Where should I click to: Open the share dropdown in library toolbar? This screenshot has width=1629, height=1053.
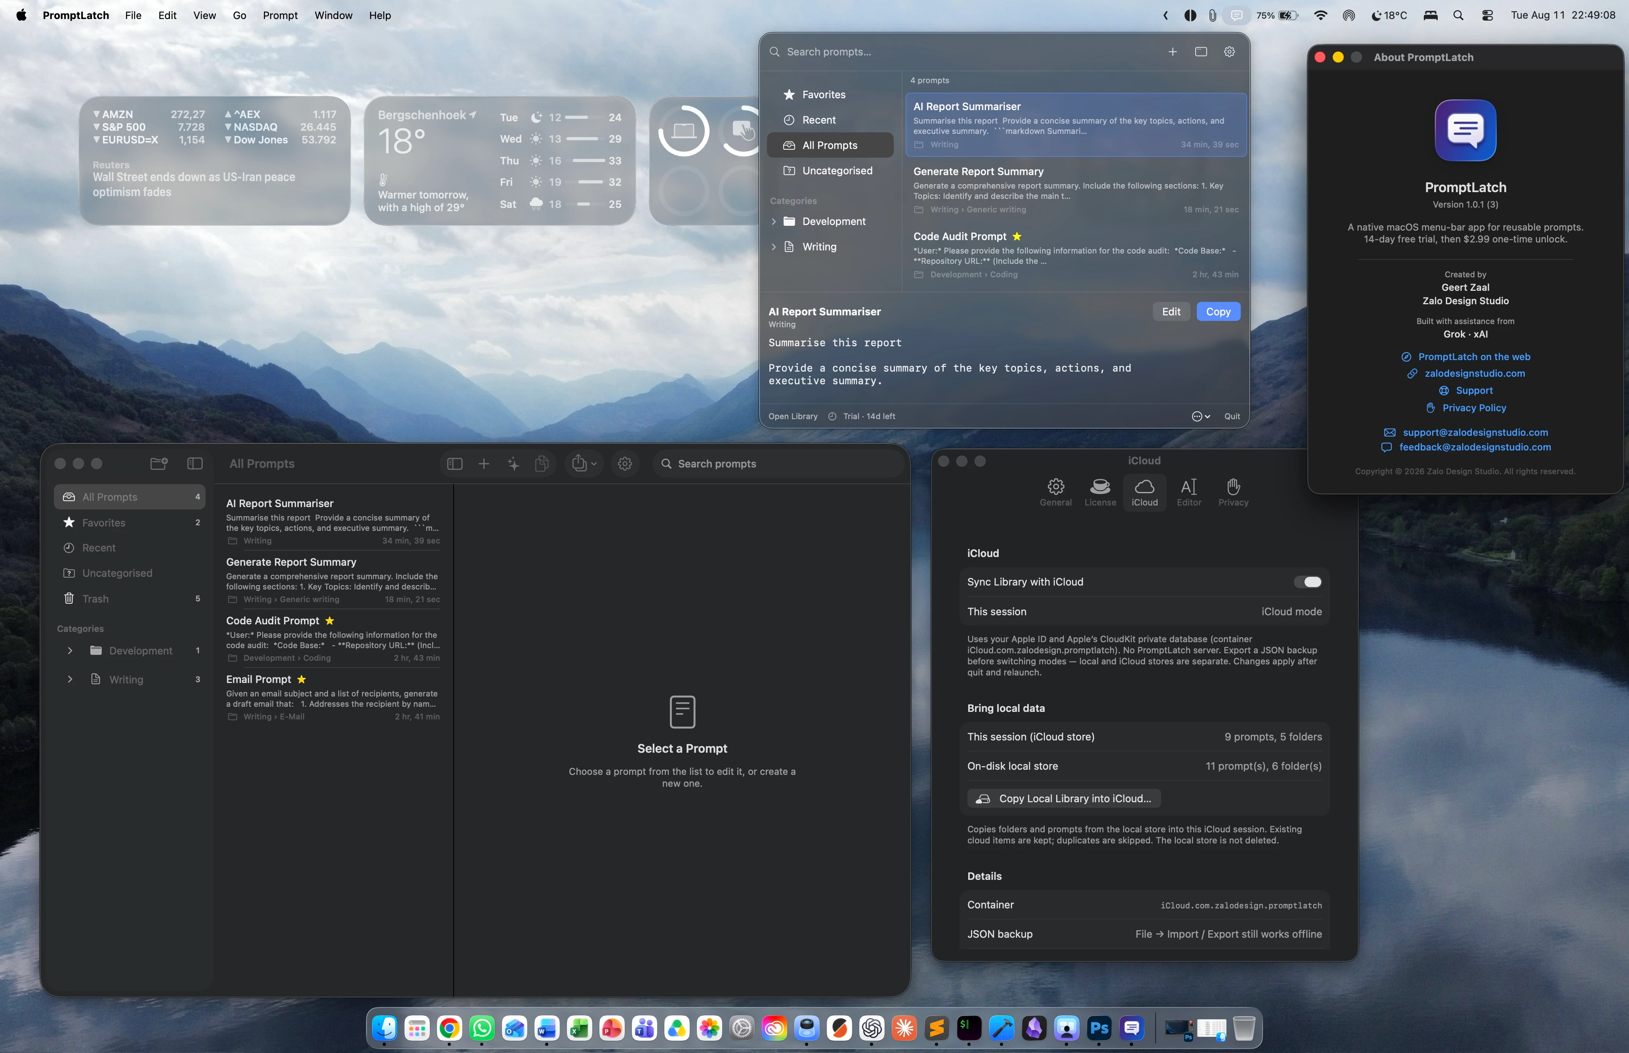pos(584,464)
